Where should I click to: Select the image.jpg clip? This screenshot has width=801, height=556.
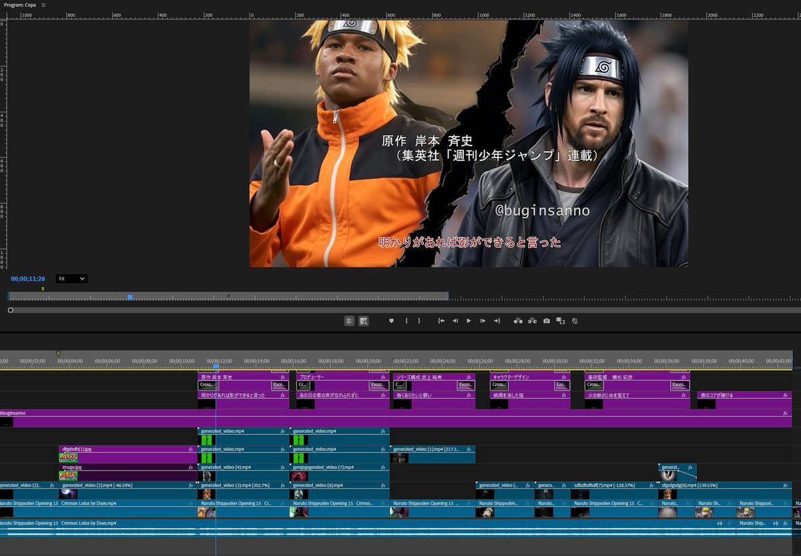[x=128, y=473]
